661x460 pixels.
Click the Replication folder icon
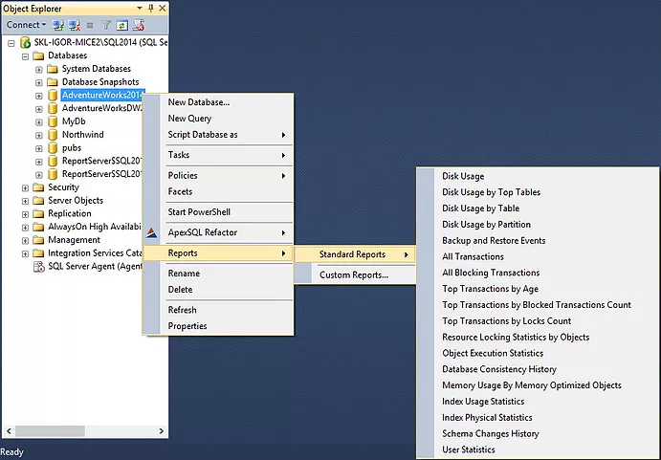38,214
